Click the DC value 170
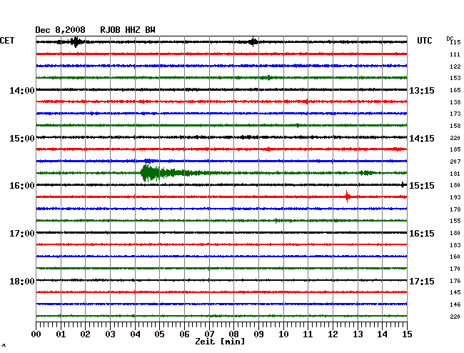This screenshot has height=353, width=464. click(x=455, y=269)
